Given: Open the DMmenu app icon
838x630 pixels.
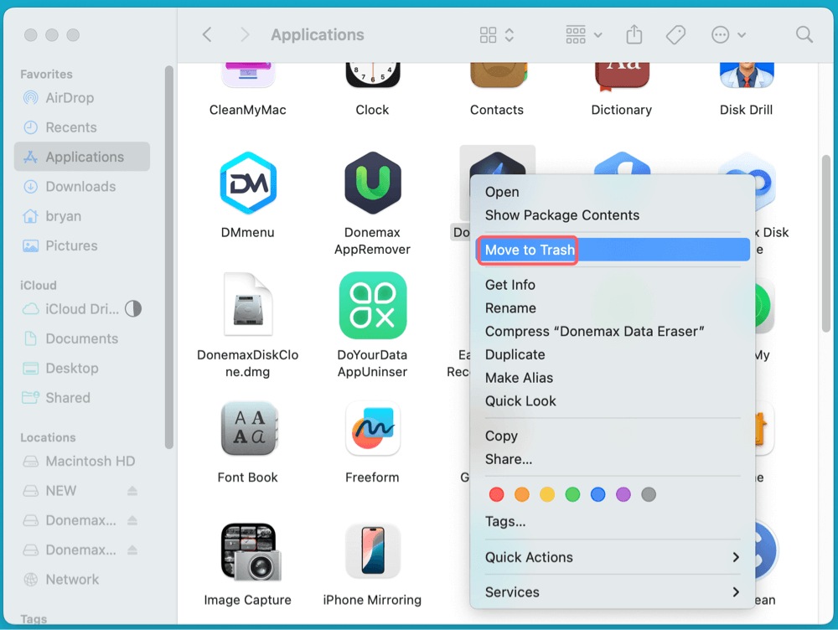Looking at the screenshot, I should (247, 184).
